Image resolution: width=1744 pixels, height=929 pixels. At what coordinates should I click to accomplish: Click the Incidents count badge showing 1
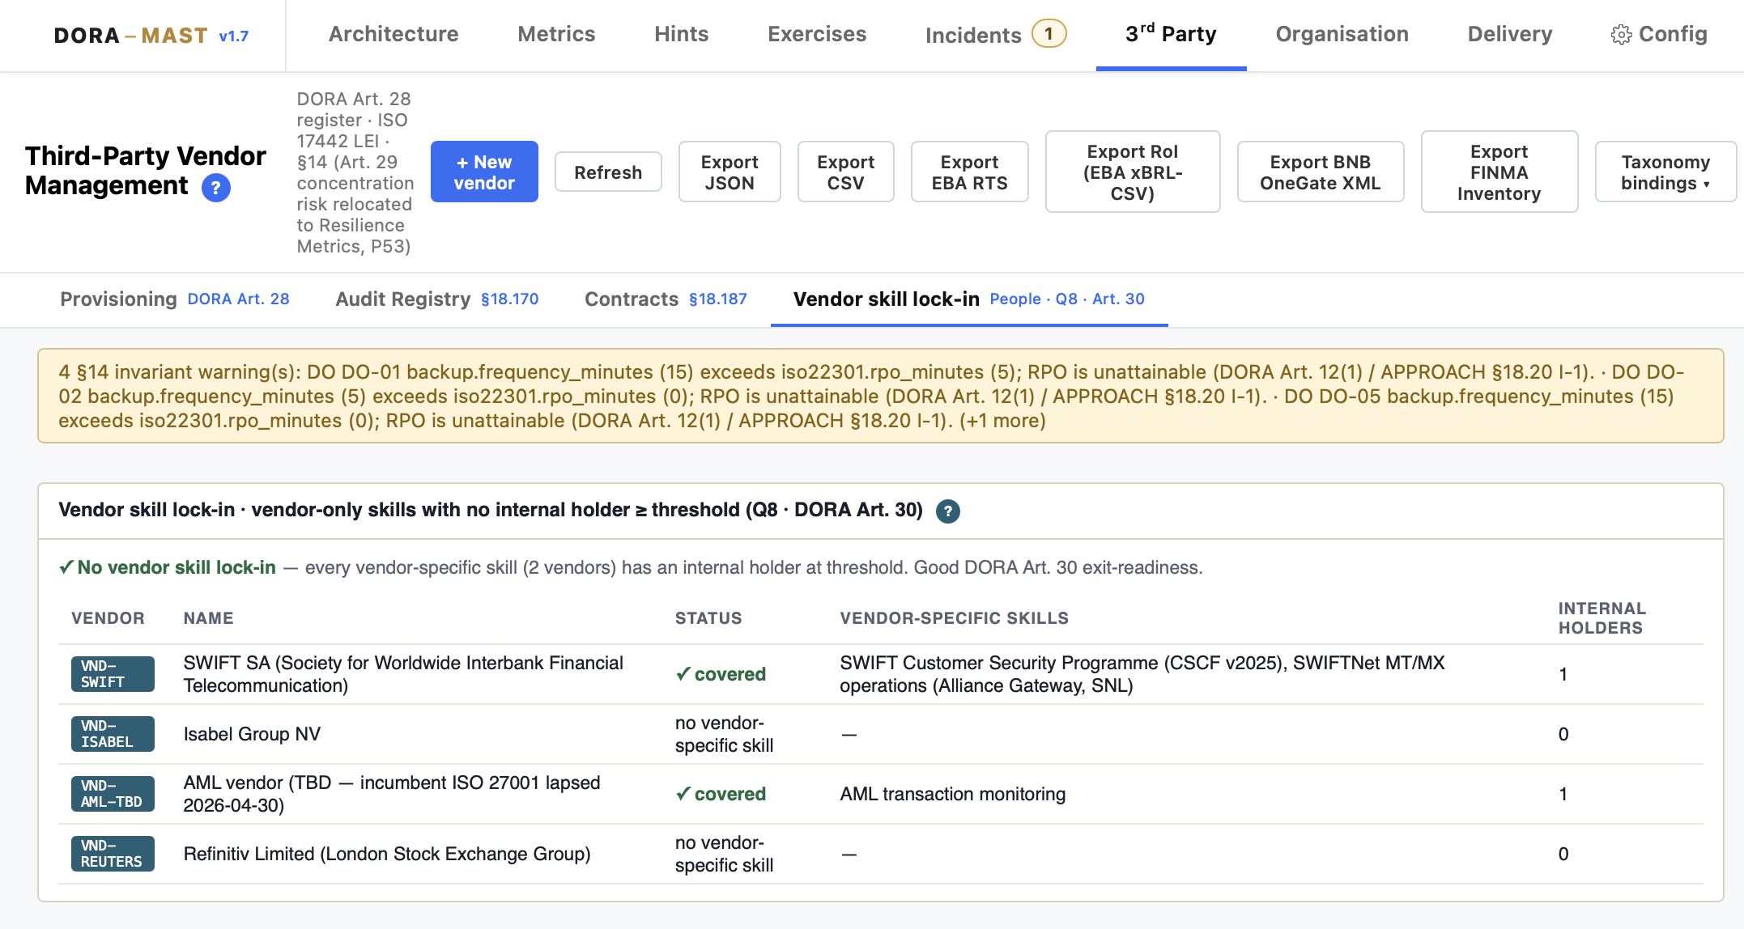(x=1049, y=34)
